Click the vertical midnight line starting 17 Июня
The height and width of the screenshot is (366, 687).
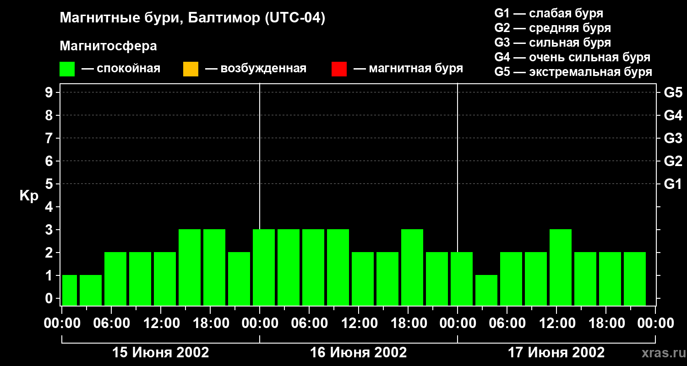[x=458, y=167]
